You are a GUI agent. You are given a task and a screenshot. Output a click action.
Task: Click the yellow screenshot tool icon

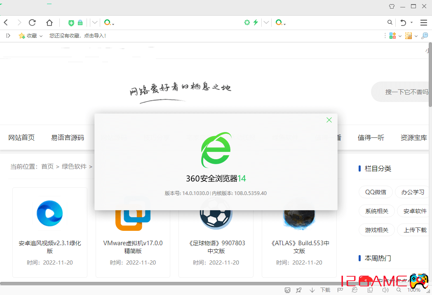(x=409, y=36)
